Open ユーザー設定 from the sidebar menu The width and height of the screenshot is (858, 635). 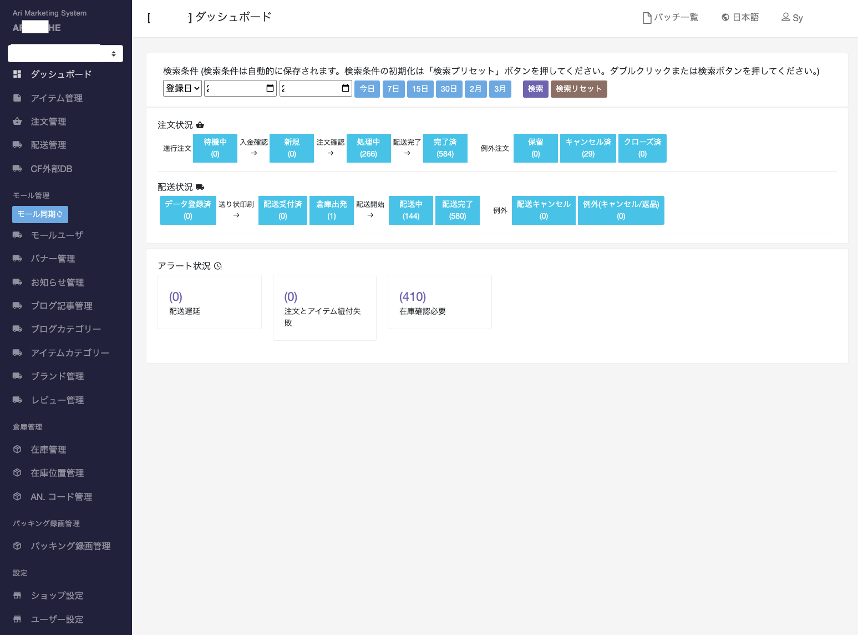(x=18, y=619)
